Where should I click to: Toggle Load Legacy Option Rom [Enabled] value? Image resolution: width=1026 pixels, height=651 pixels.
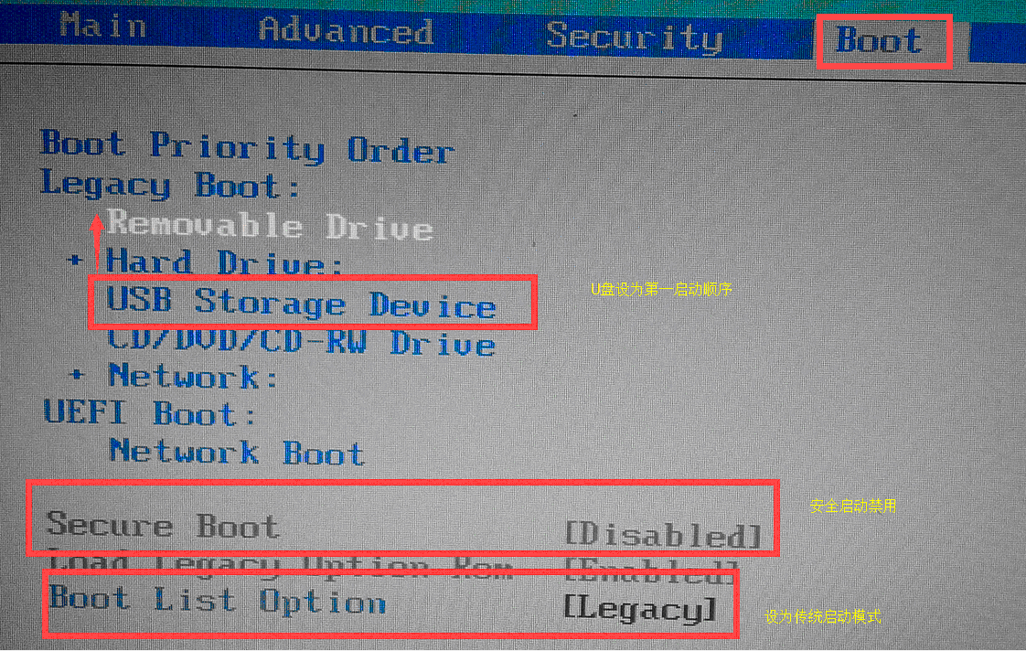point(652,571)
